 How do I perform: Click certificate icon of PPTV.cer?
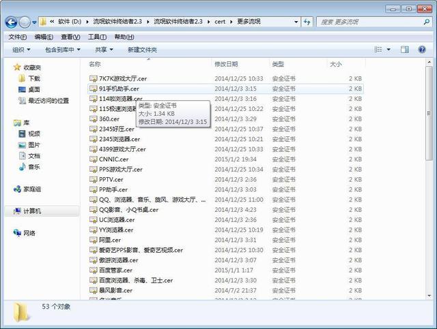(x=93, y=180)
